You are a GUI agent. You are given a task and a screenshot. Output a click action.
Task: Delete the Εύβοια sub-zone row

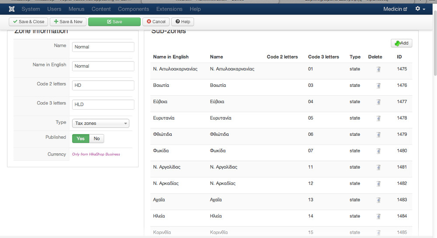tap(378, 102)
